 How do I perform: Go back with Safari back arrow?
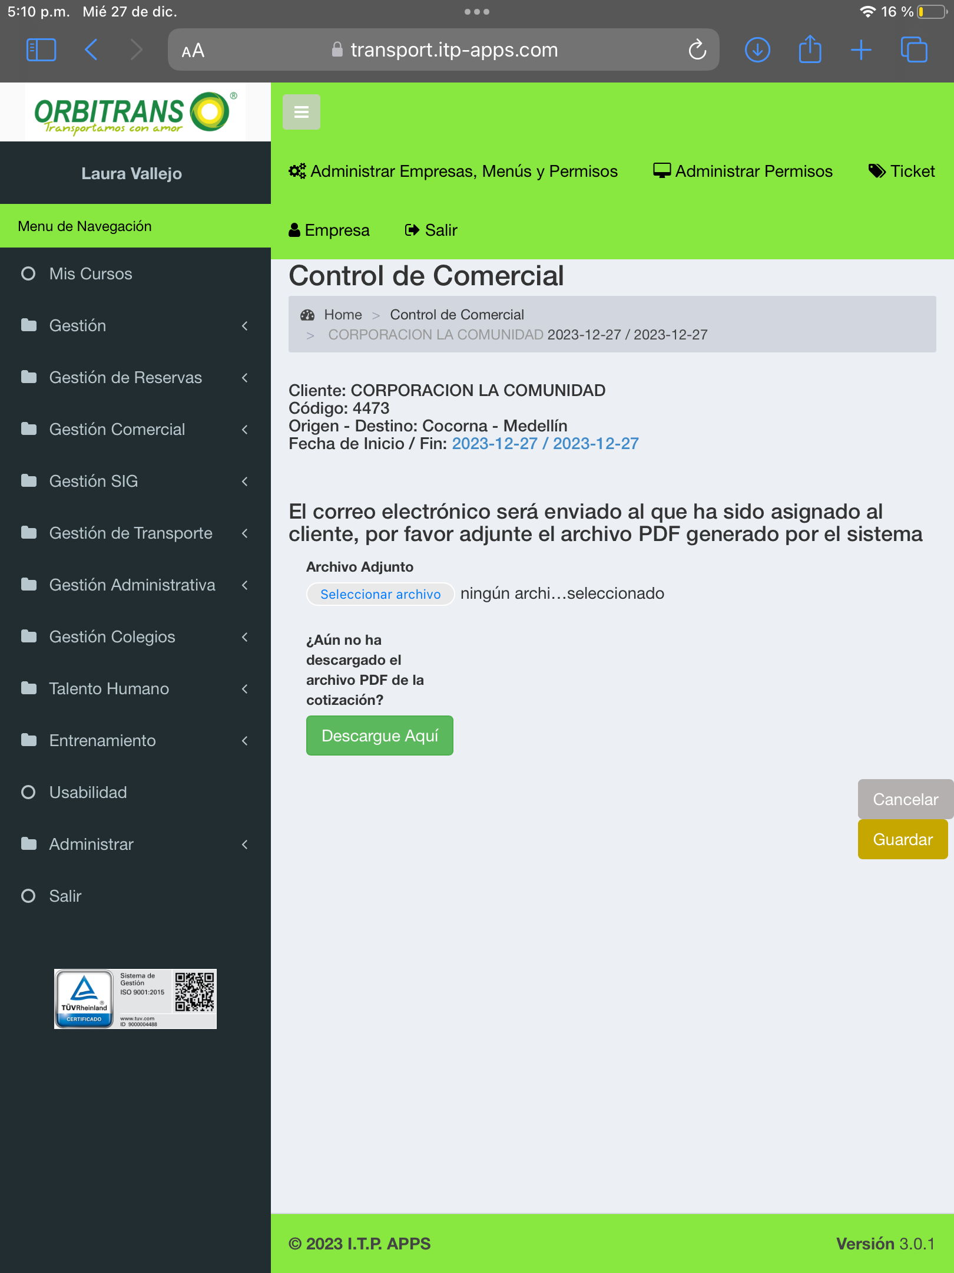pyautogui.click(x=91, y=50)
